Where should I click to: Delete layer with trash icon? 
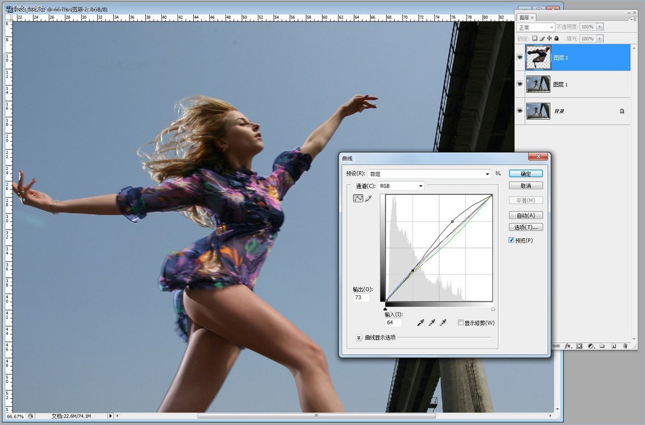(625, 346)
